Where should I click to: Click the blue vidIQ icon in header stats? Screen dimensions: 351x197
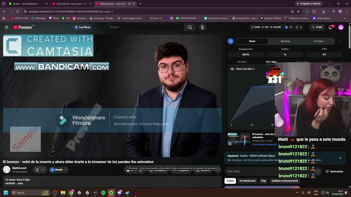(286, 27)
